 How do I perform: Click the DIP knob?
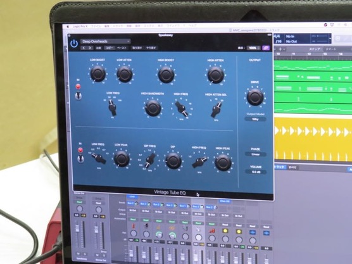(x=173, y=161)
